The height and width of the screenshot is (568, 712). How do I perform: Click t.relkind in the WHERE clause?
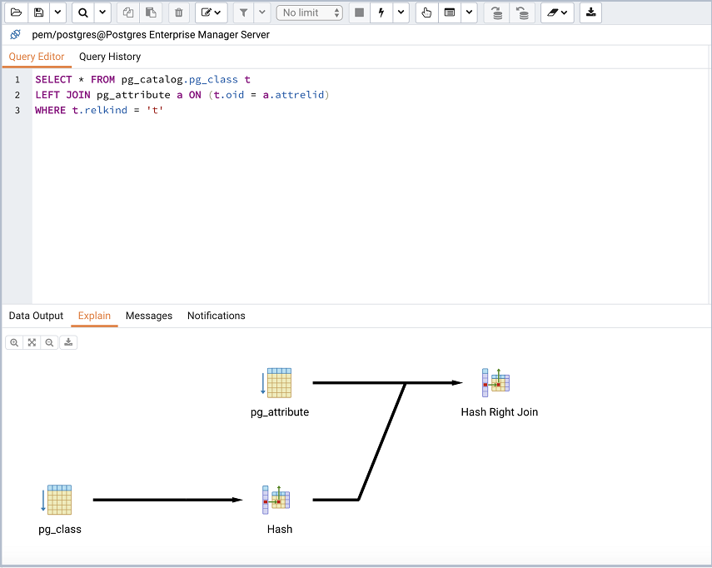coord(99,110)
